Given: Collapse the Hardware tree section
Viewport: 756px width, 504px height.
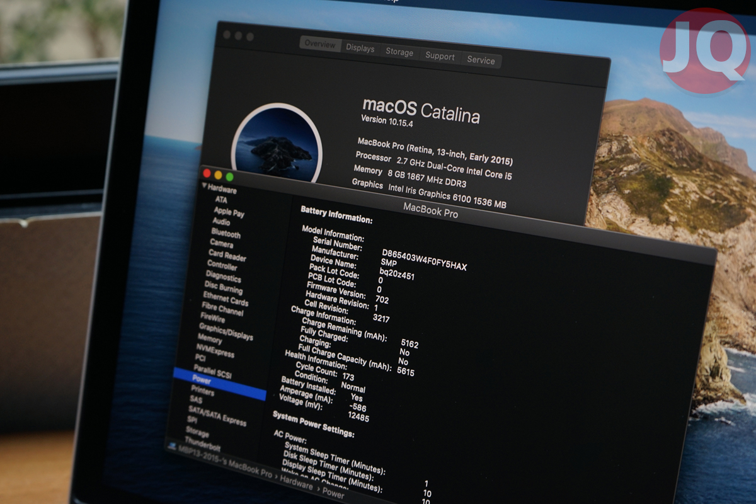Looking at the screenshot, I should pos(205,186).
